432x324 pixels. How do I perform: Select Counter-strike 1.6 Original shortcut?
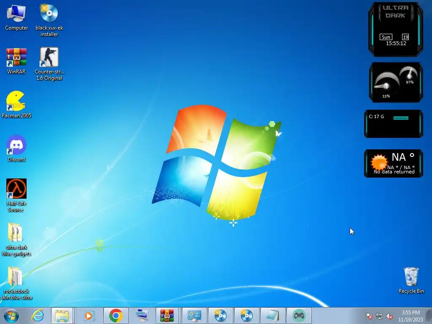coord(49,64)
